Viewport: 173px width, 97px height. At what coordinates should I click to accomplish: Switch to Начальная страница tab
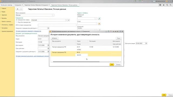6,5
